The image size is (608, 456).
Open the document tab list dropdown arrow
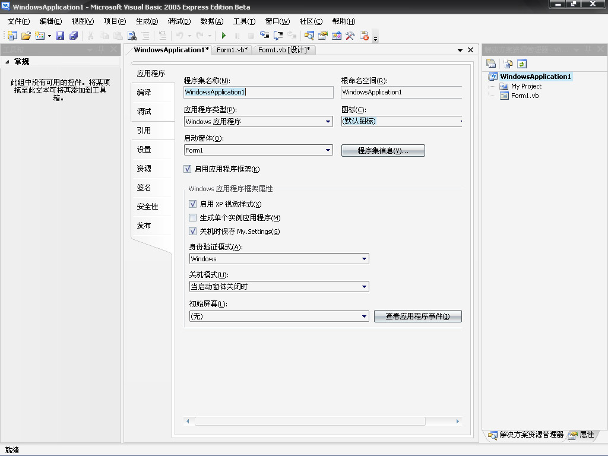pyautogui.click(x=460, y=50)
